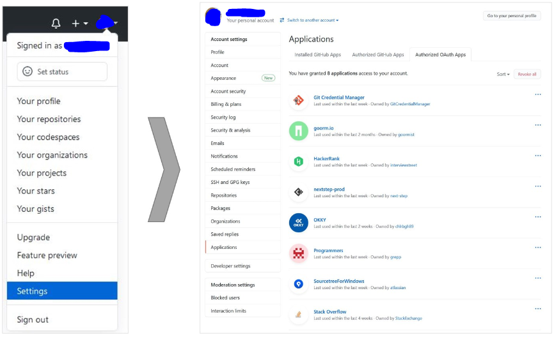
Task: Open options menu for Stack Overflow
Action: pos(538,309)
